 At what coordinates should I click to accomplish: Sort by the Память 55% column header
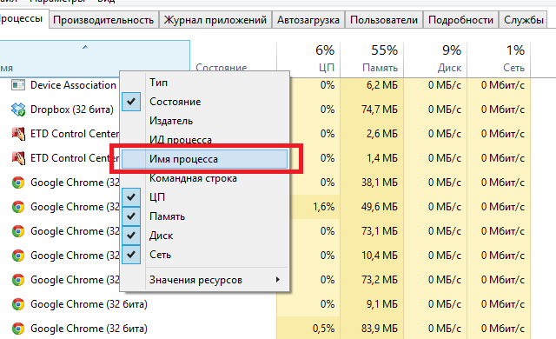372,59
